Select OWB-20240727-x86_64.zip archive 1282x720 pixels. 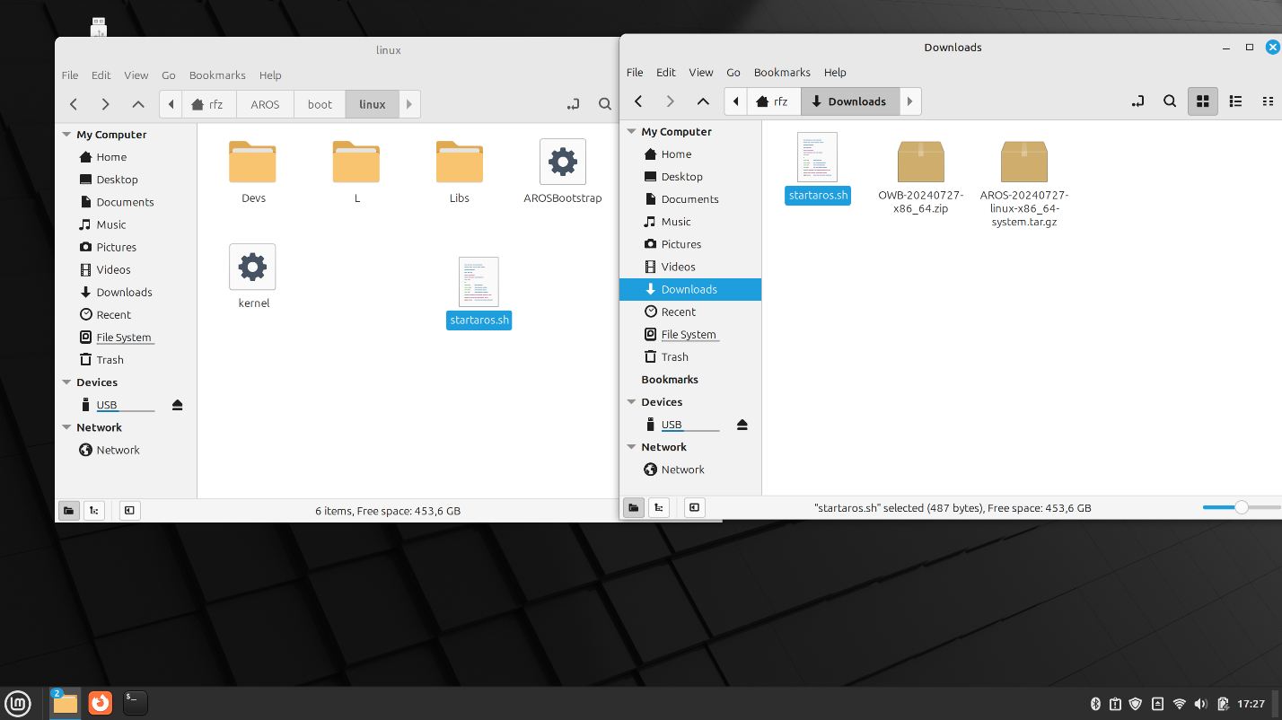click(x=920, y=177)
